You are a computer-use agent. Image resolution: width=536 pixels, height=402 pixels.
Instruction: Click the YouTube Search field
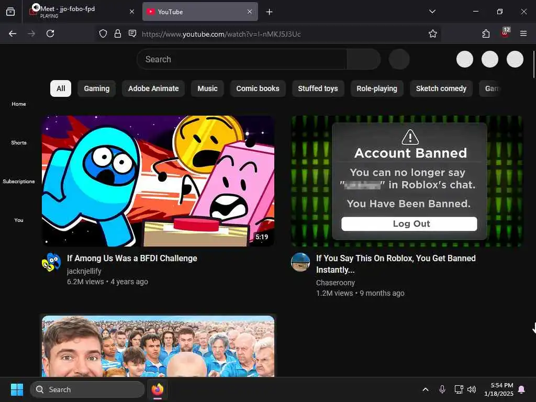[242, 59]
